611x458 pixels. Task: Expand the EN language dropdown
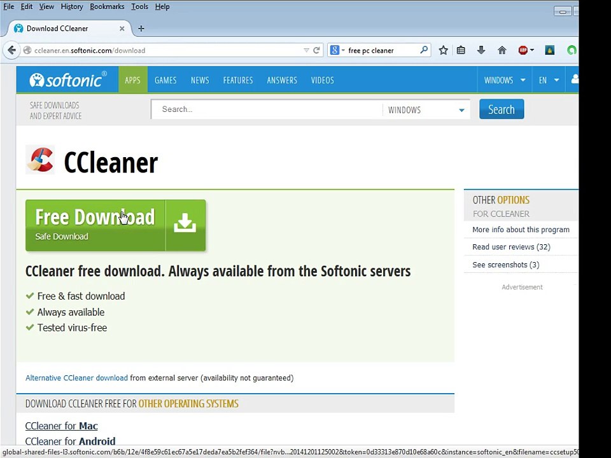pos(549,80)
